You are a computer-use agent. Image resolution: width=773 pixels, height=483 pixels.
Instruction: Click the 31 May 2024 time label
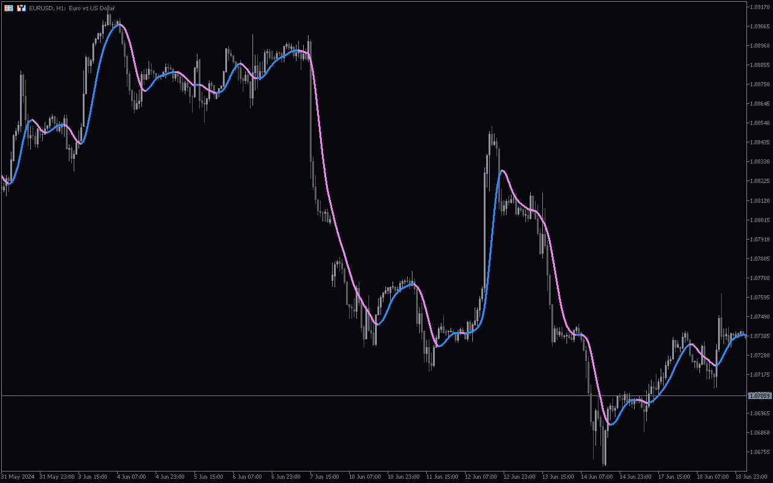click(18, 476)
